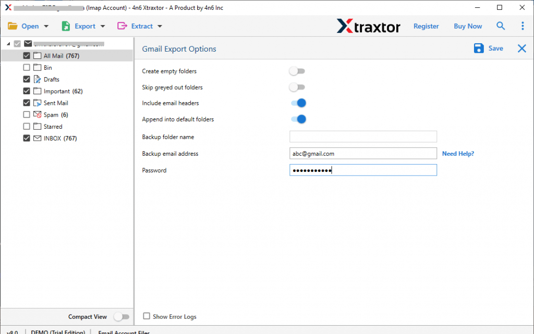Click the Spam folder icon
534x334 pixels.
(x=37, y=115)
